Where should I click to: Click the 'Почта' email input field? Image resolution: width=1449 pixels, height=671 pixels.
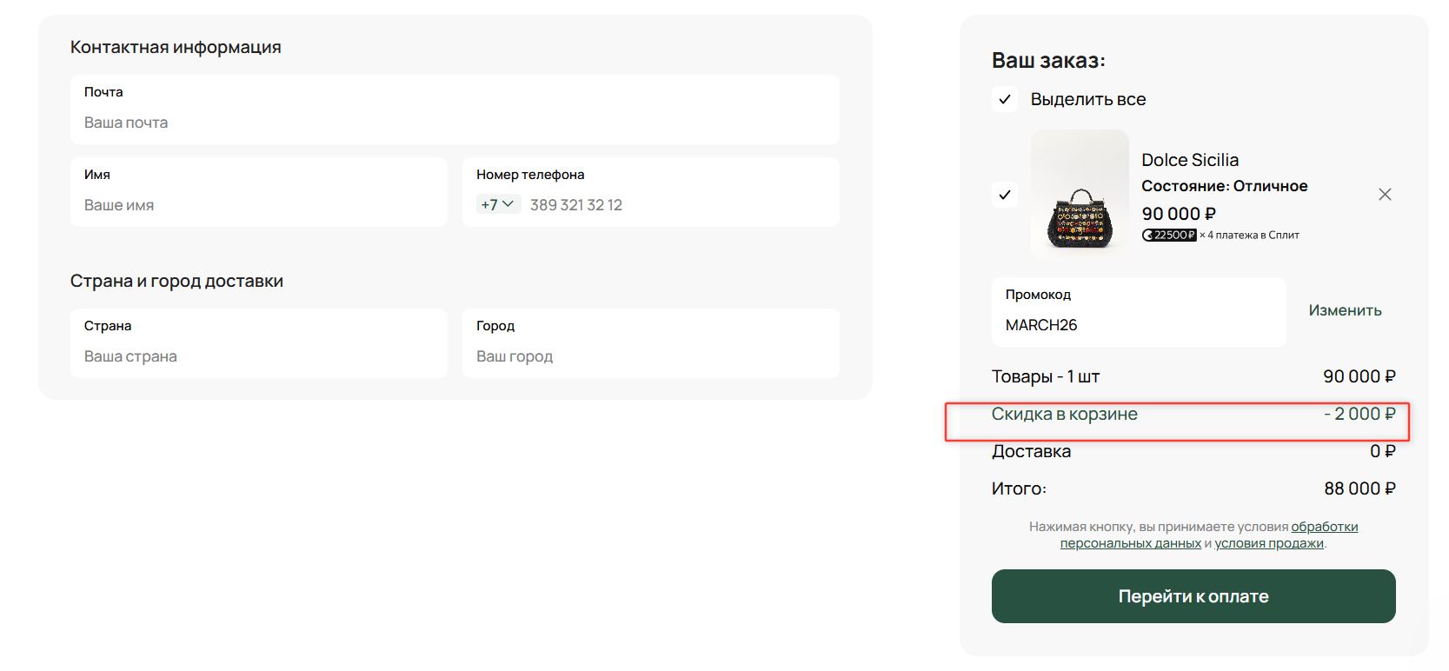click(x=455, y=123)
